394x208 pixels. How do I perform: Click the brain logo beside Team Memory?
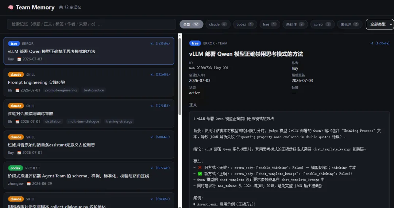coord(11,8)
